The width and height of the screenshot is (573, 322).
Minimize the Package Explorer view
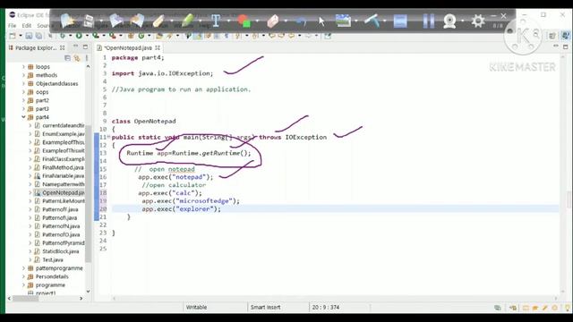[x=75, y=47]
